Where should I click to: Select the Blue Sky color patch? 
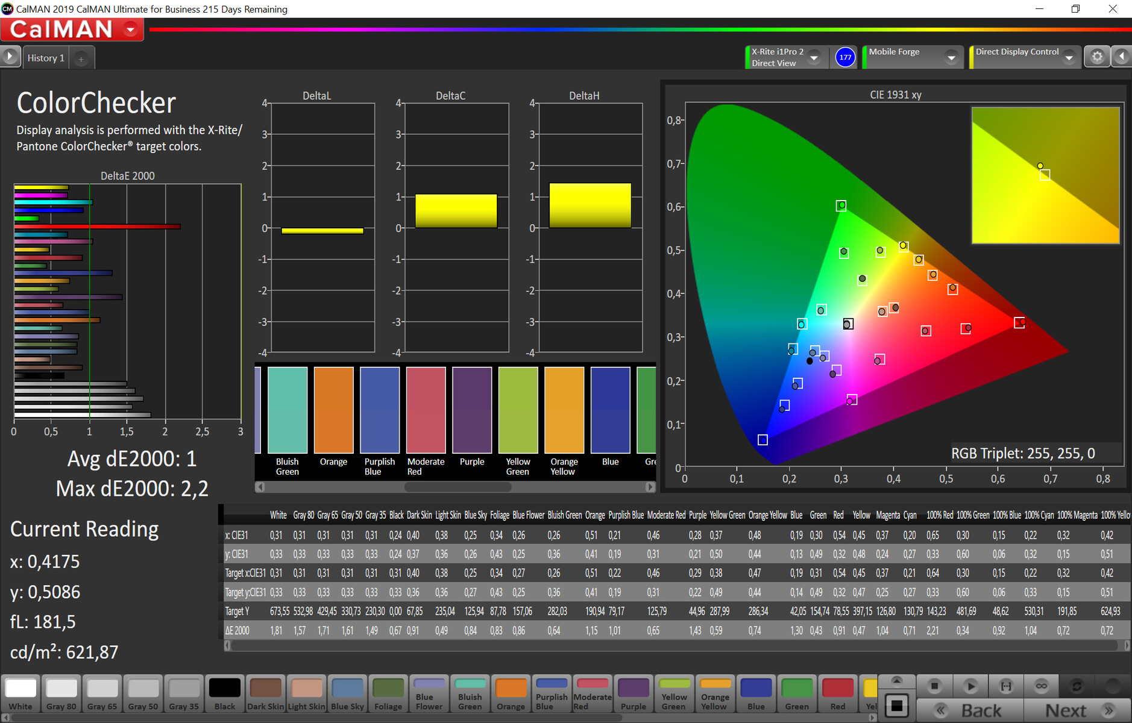[347, 694]
